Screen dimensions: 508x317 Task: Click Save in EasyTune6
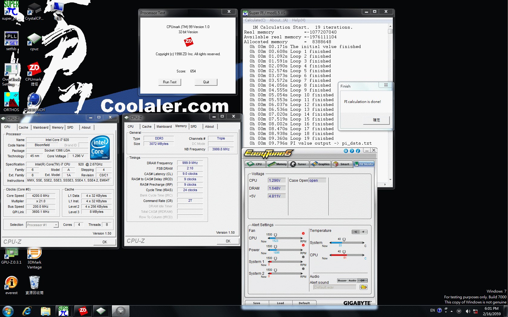(x=256, y=303)
